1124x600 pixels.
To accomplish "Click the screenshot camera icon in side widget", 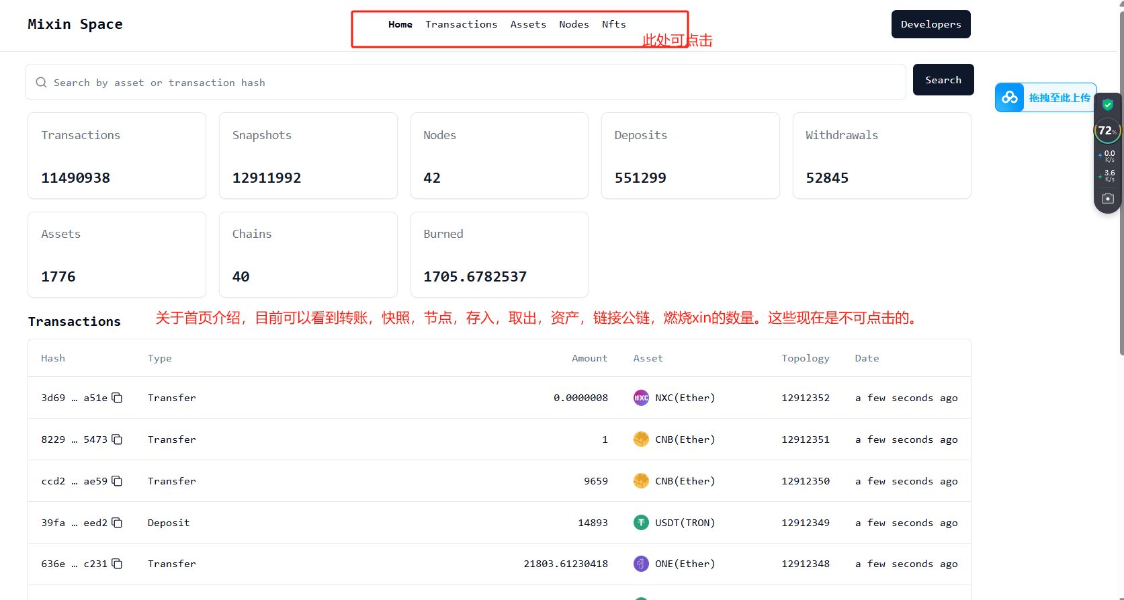I will coord(1108,199).
